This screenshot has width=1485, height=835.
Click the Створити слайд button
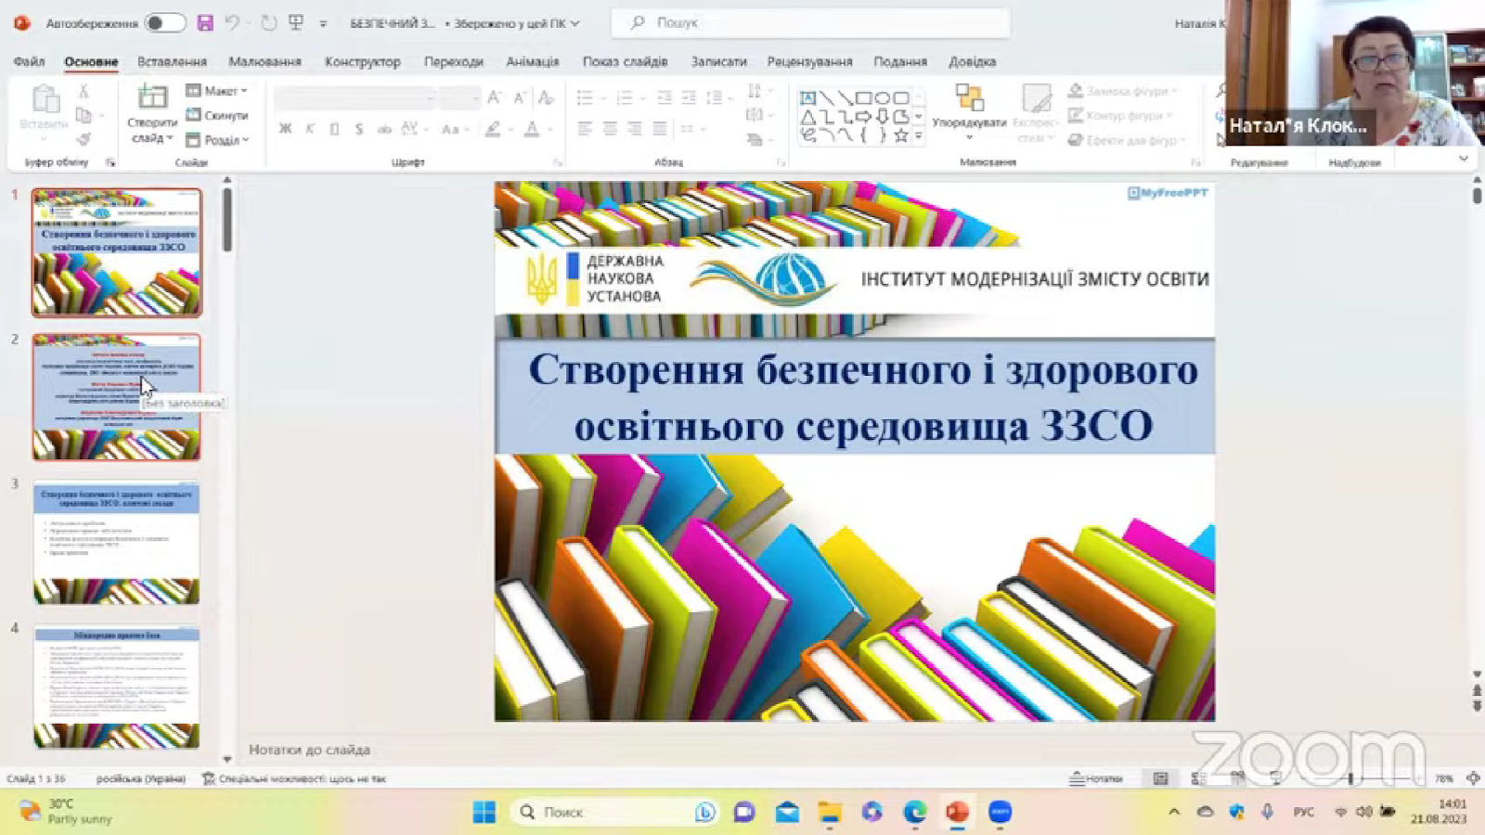tap(151, 114)
